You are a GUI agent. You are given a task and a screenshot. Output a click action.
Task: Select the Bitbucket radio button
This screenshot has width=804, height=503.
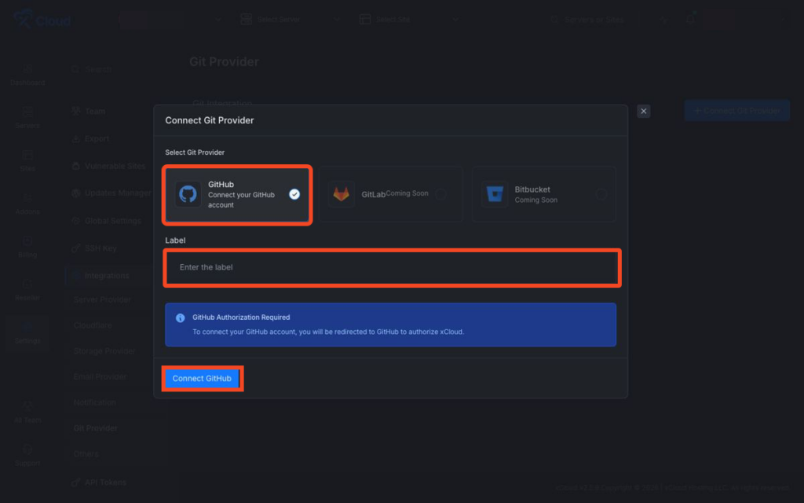click(x=601, y=194)
